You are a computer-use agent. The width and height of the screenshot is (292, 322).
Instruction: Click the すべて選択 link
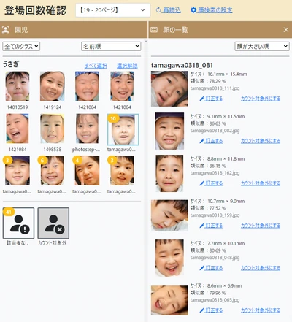point(96,66)
